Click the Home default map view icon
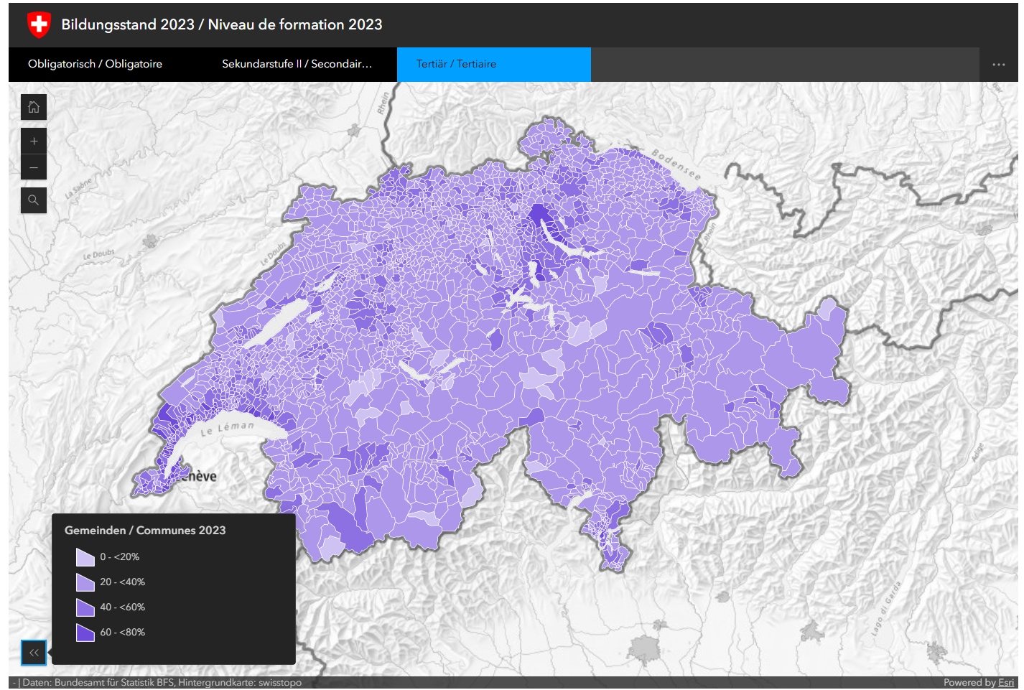 [x=34, y=108]
